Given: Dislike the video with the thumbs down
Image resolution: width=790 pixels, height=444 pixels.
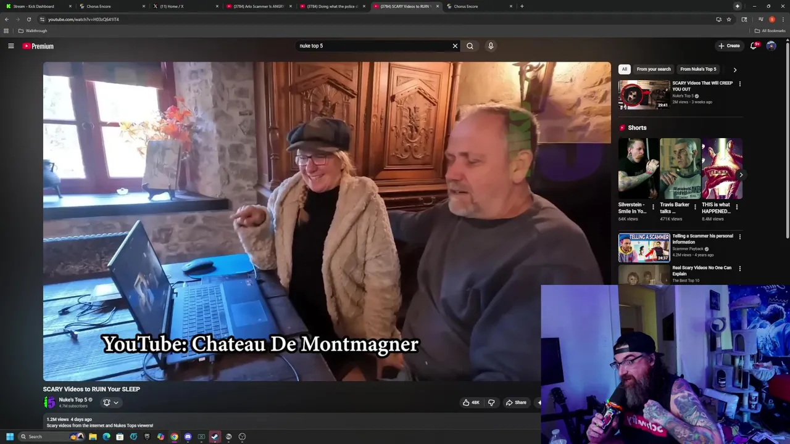Looking at the screenshot, I should [491, 403].
